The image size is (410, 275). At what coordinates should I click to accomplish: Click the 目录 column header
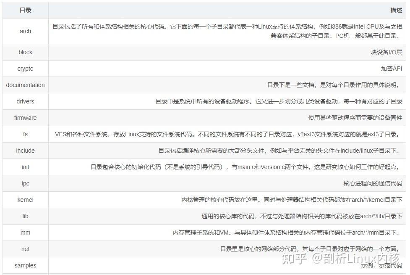coord(25,10)
